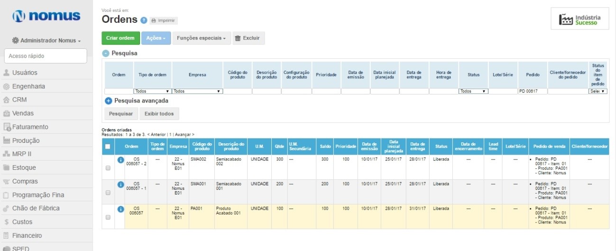Image resolution: width=616 pixels, height=251 pixels.
Task: Click the Acesso rápido search field
Action: (46, 56)
